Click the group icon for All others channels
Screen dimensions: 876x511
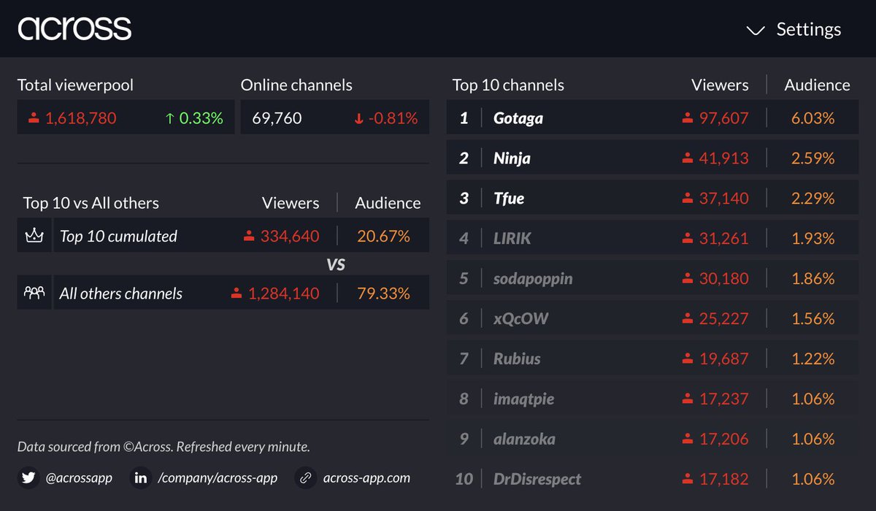point(34,293)
